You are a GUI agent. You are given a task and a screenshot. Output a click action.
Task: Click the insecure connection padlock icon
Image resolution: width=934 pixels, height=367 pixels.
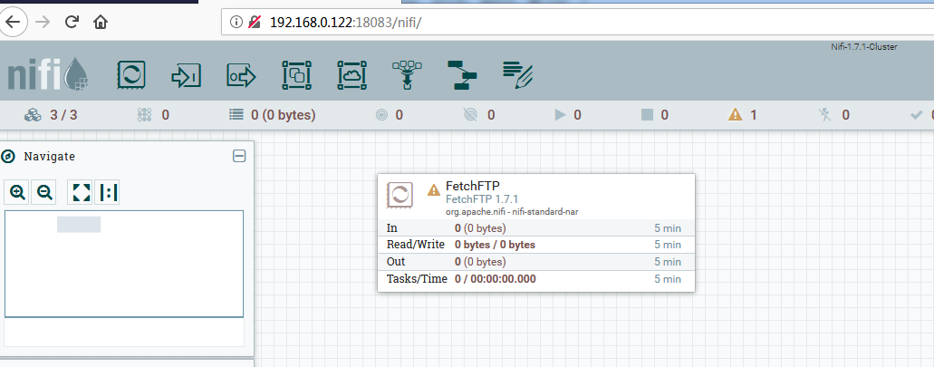click(255, 23)
